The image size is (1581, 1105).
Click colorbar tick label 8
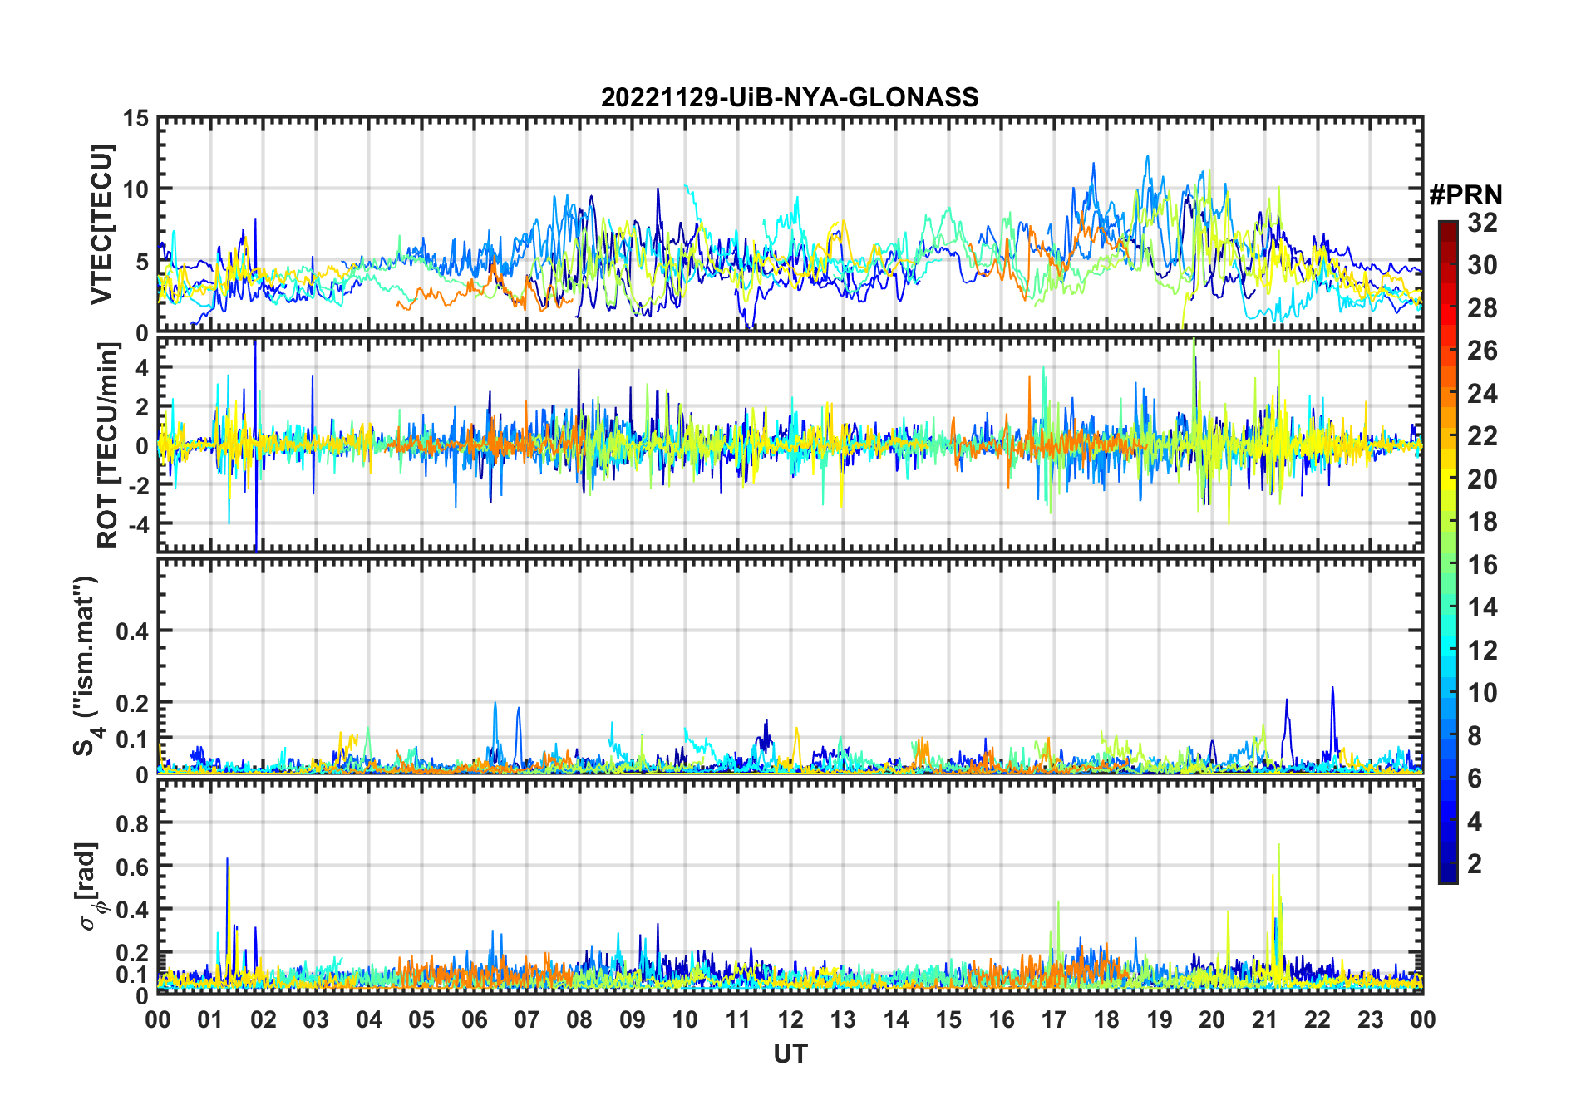[1475, 735]
